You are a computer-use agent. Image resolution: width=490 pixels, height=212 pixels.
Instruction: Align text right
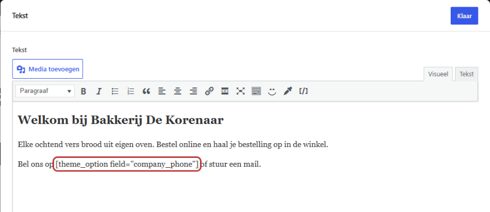(x=193, y=91)
